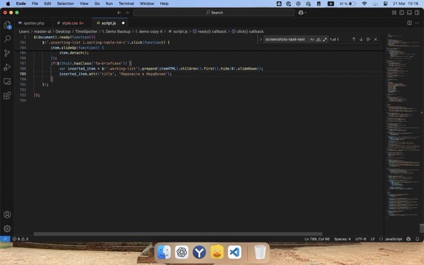Open Run and Debug view

pos(7,67)
